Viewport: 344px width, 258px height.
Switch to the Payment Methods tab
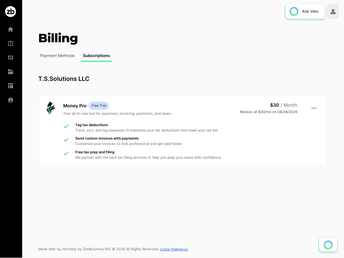pyautogui.click(x=57, y=56)
